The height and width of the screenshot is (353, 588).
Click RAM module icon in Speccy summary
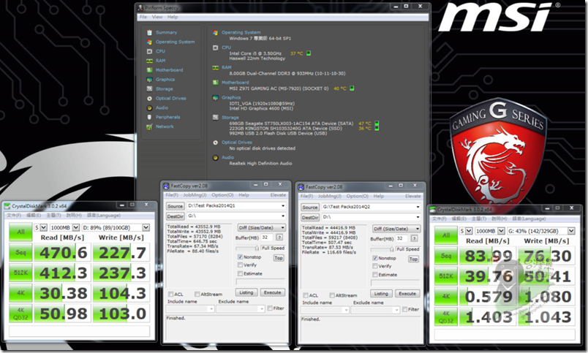click(215, 67)
